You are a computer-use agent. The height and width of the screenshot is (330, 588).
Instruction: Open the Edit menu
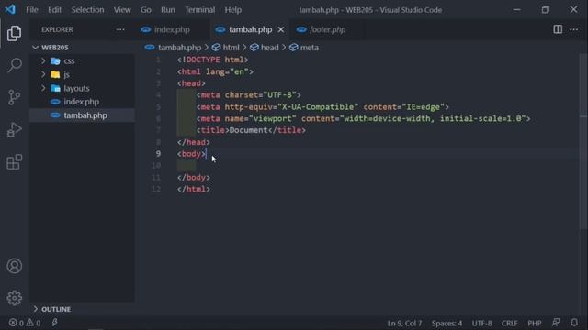tap(54, 10)
